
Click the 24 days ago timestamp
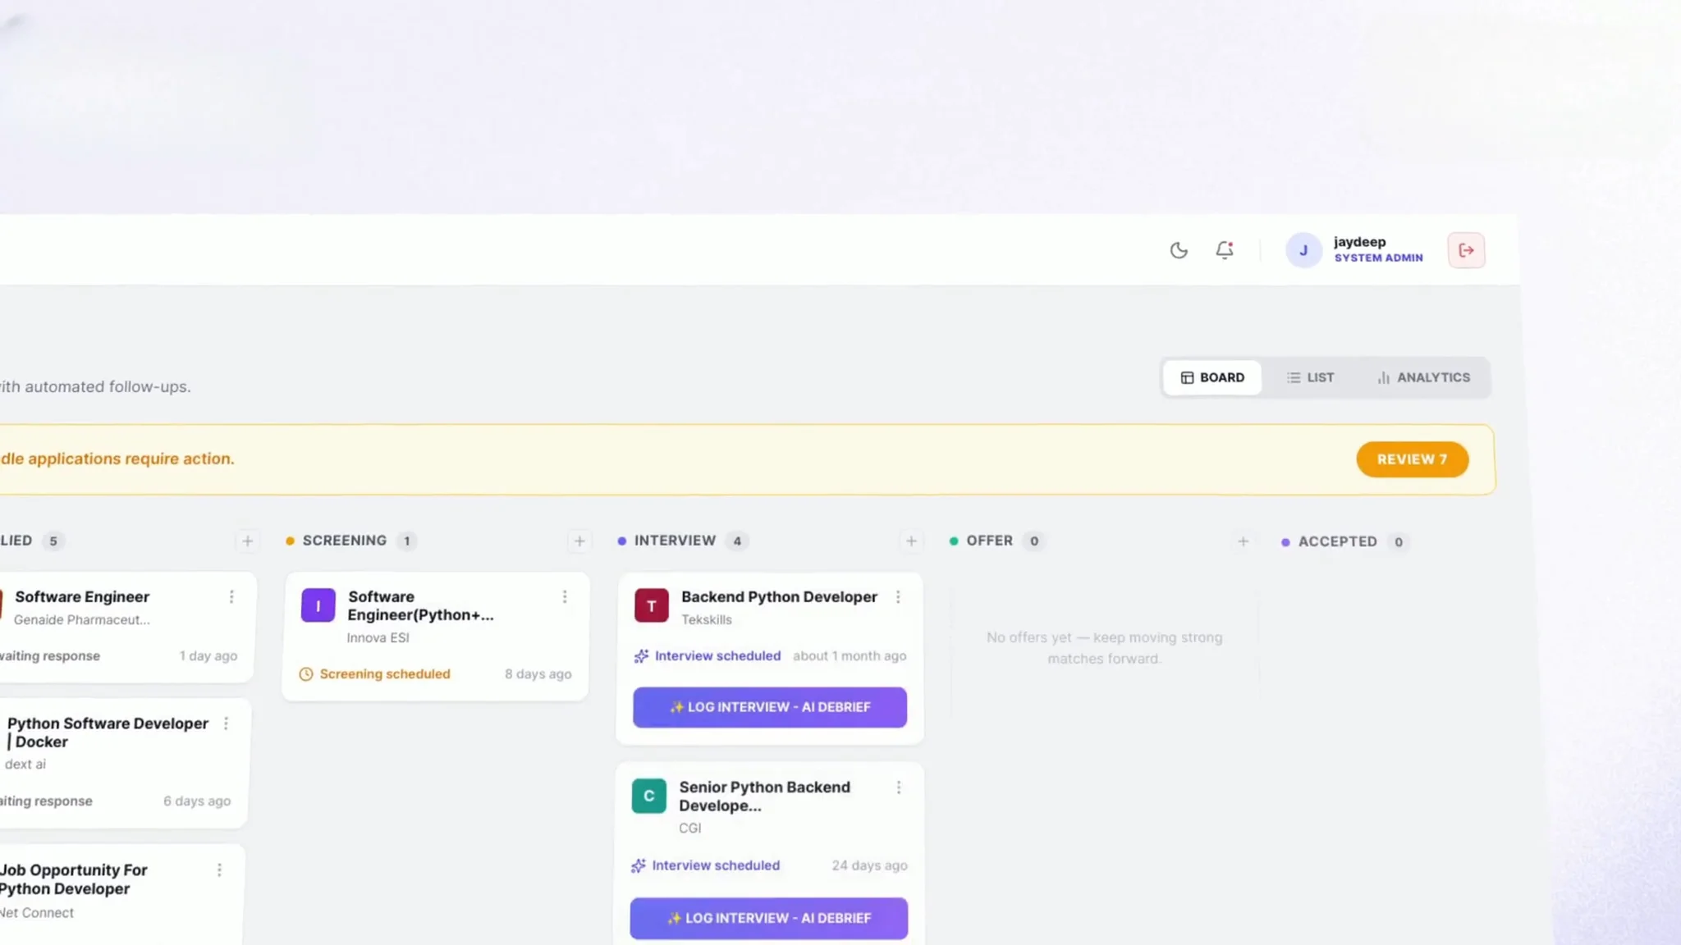[x=869, y=865]
